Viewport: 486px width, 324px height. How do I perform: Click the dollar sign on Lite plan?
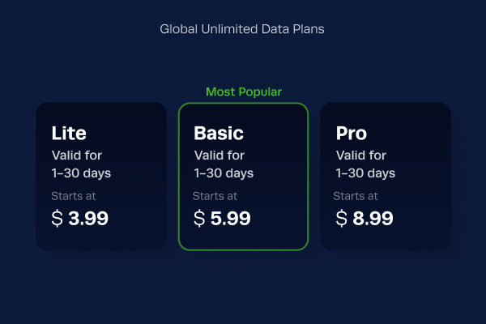coord(57,218)
